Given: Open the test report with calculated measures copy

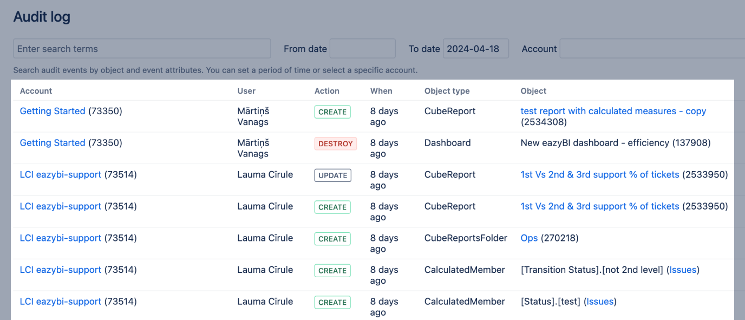Looking at the screenshot, I should tap(613, 111).
